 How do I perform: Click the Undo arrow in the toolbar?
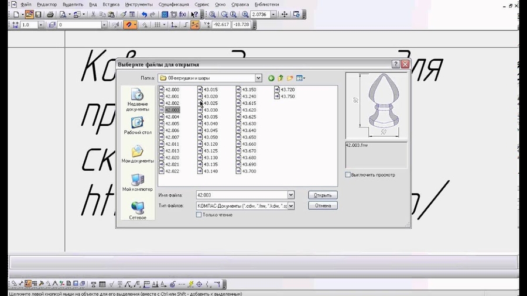[x=144, y=14]
